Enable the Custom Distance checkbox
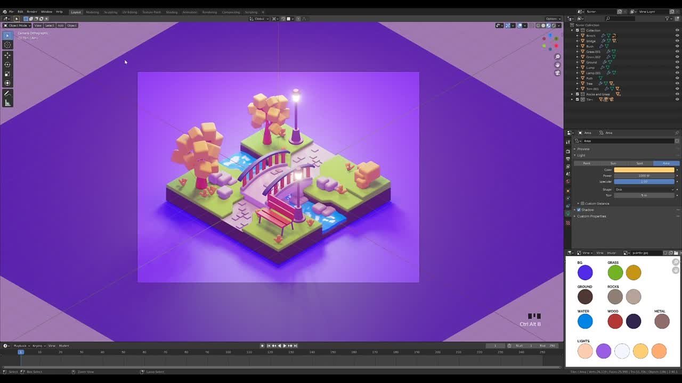This screenshot has height=383, width=682. point(582,203)
